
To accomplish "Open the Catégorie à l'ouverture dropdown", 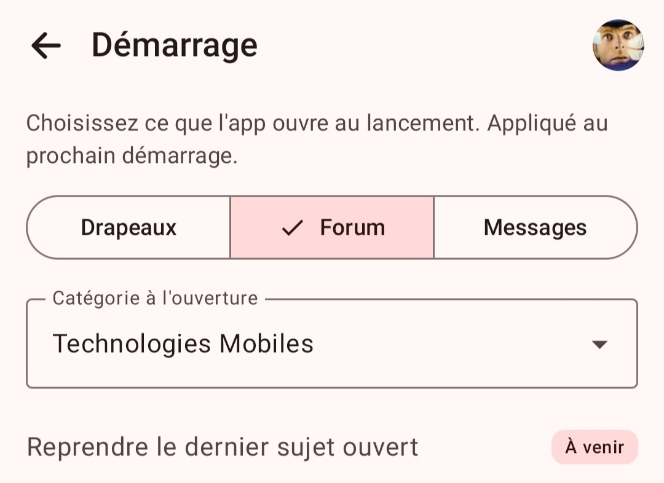I will [332, 344].
